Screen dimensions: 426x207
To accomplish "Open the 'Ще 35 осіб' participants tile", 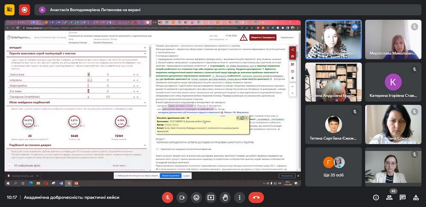I will coord(333,166).
